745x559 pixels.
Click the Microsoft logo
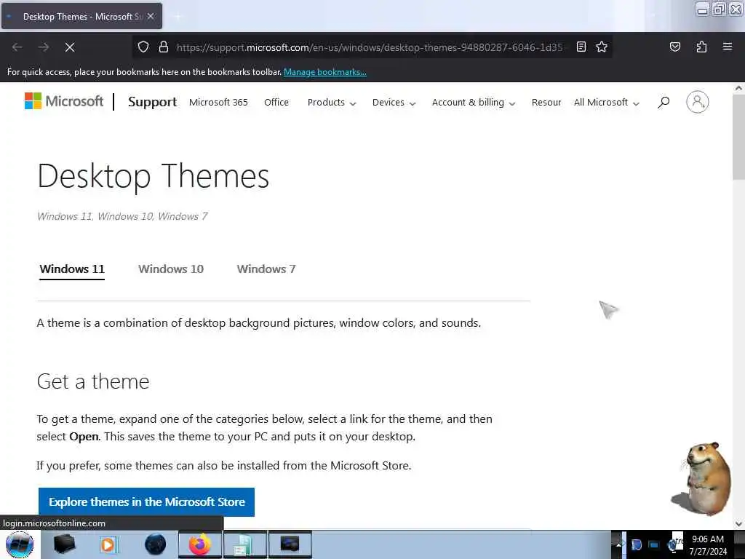[64, 101]
